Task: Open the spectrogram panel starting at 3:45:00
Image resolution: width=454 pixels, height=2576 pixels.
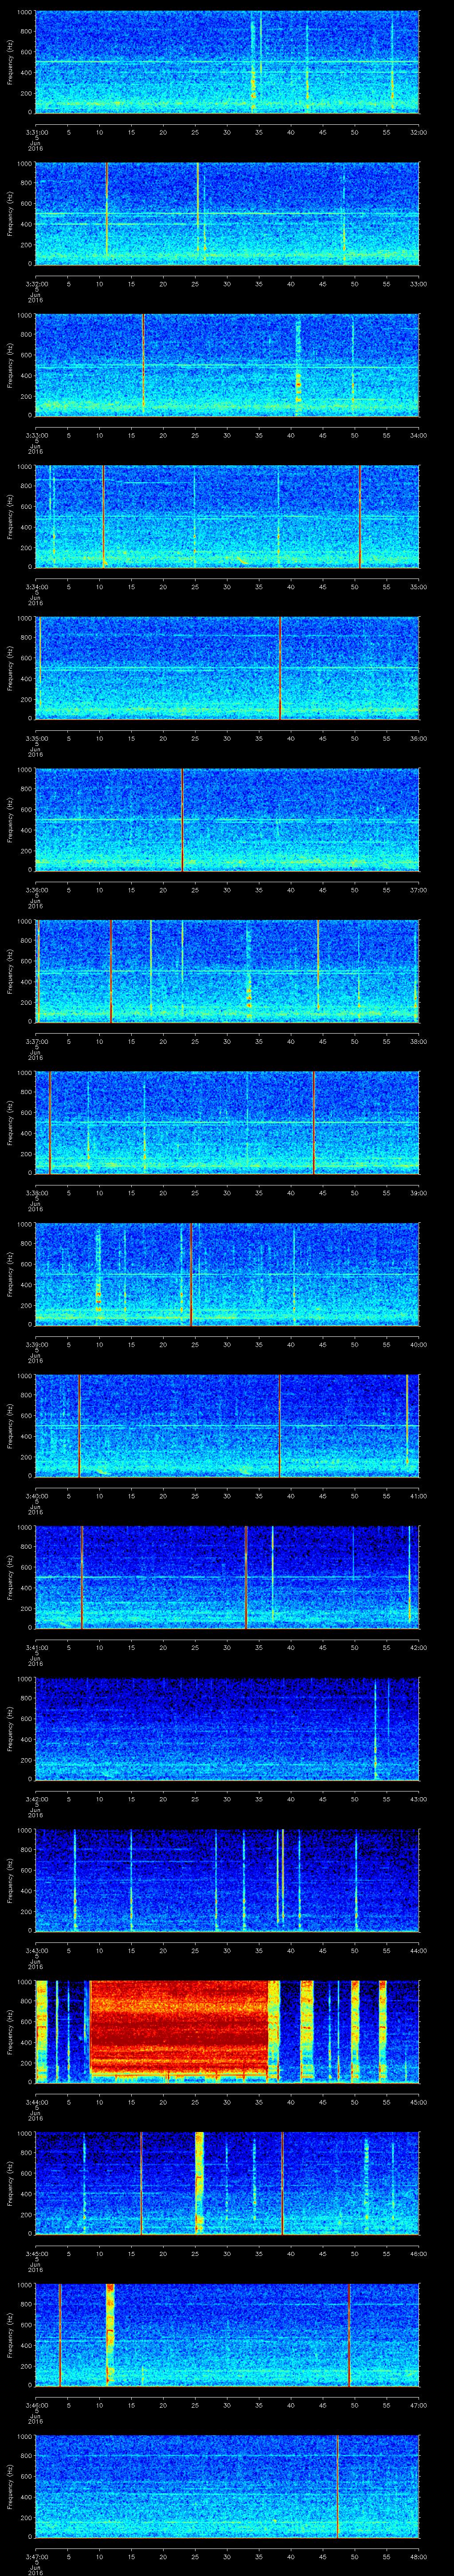Action: tap(227, 2183)
